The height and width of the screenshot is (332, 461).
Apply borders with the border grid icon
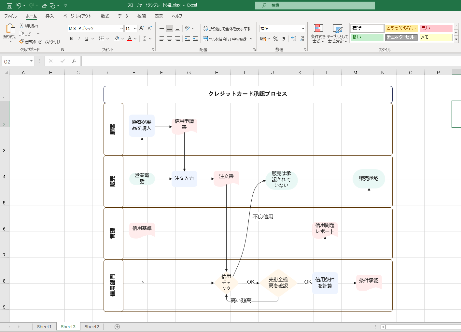[102, 39]
